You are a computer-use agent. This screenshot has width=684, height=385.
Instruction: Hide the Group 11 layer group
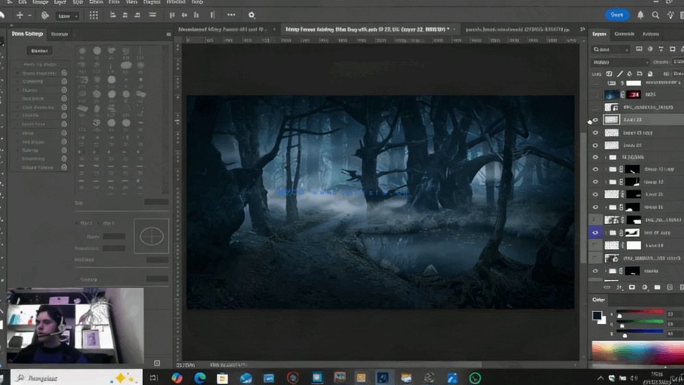tap(595, 207)
